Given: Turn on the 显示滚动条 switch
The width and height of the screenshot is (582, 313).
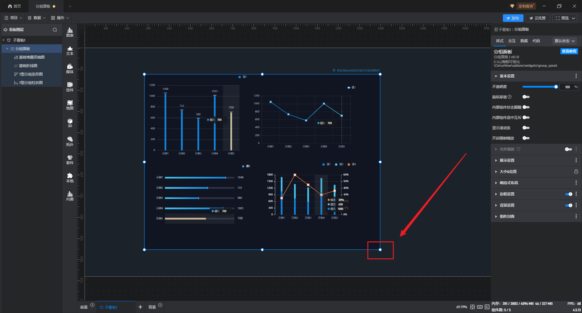Looking at the screenshot, I should click(526, 128).
